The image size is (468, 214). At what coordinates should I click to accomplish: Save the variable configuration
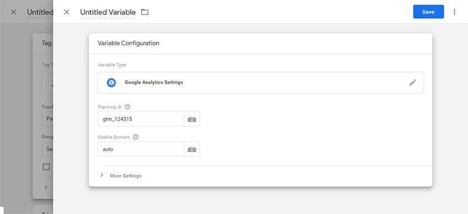coord(428,12)
